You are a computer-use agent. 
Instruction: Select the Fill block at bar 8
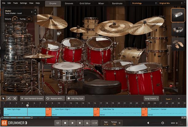(x=49, y=112)
